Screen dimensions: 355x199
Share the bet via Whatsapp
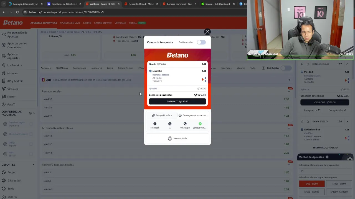coord(185,125)
